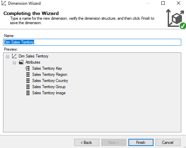Click the Attributes folder icon
186x148 pixels.
[21, 62]
